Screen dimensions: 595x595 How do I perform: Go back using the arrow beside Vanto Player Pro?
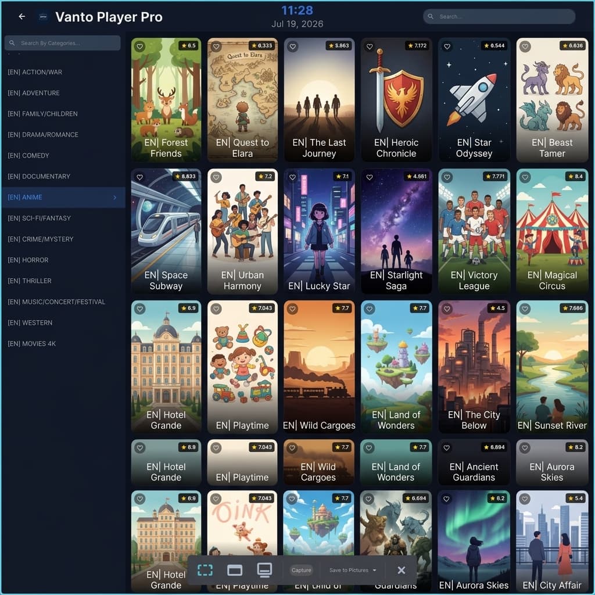point(22,17)
